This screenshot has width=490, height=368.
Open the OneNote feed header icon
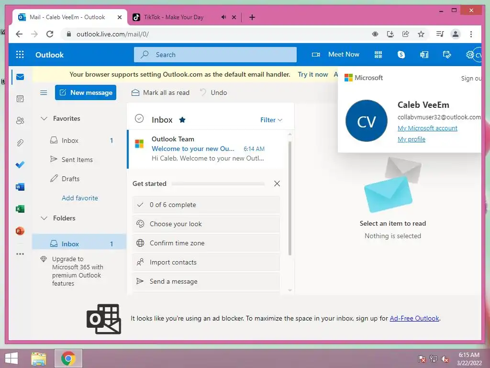(x=424, y=55)
